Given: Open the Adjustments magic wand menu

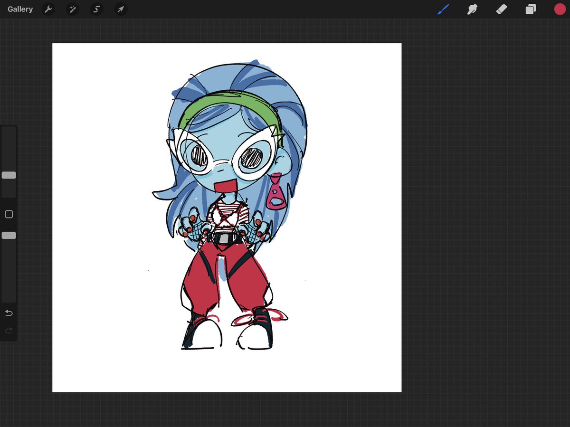Looking at the screenshot, I should pyautogui.click(x=73, y=9).
